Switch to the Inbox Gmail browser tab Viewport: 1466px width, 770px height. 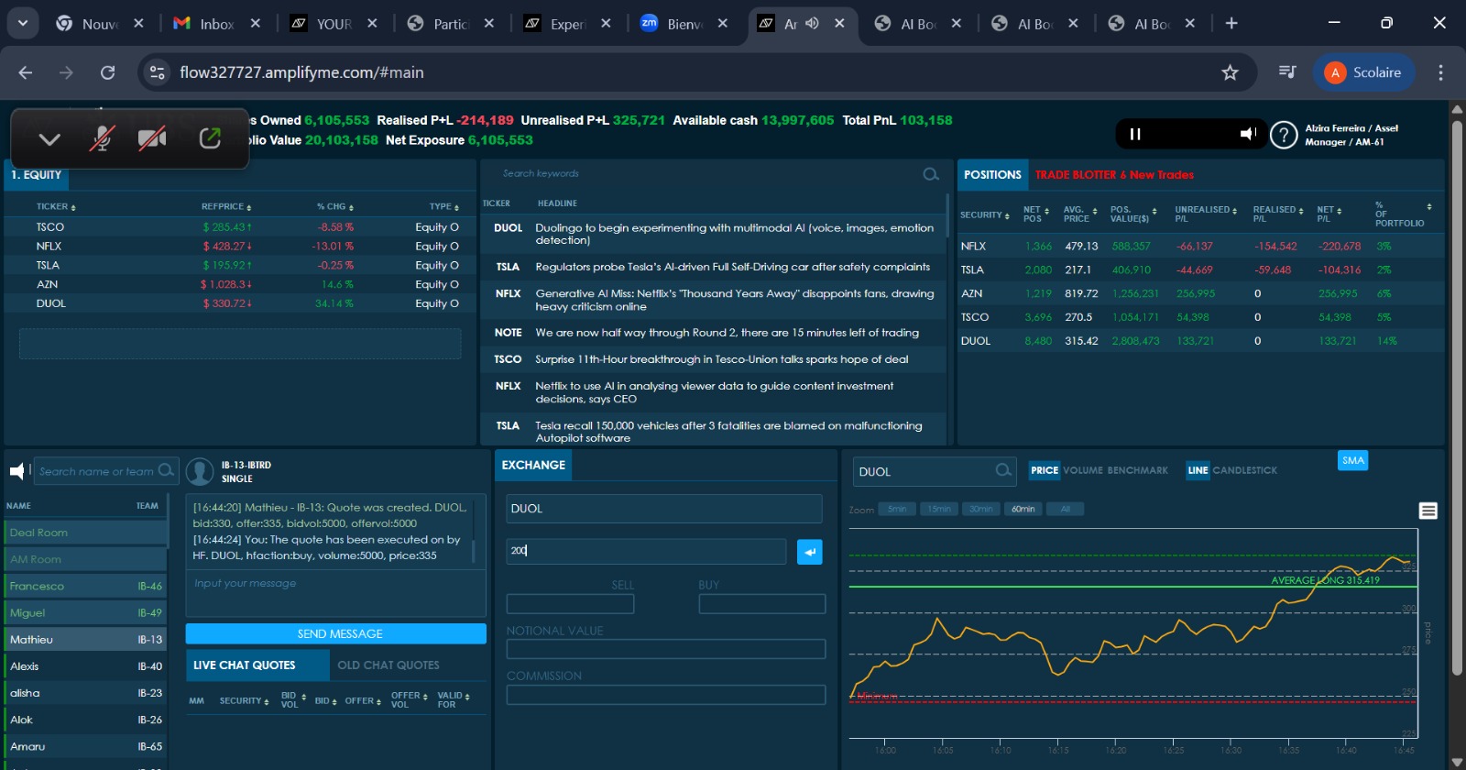tap(217, 24)
